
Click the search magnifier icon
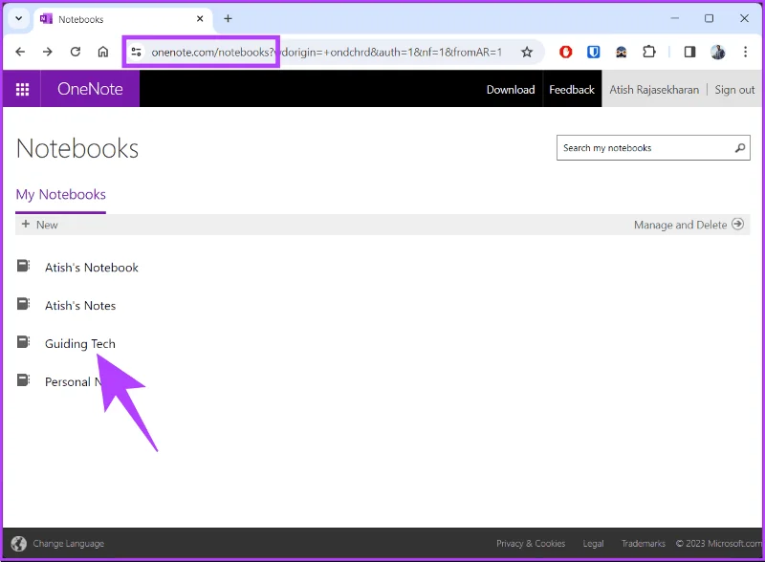739,148
